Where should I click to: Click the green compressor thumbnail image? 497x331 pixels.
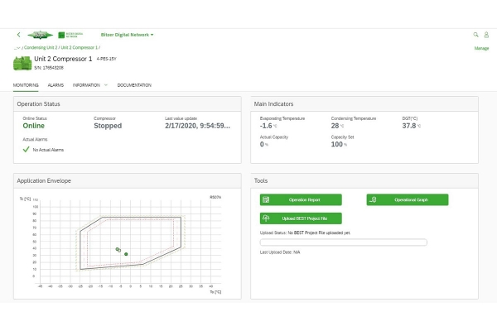click(22, 63)
